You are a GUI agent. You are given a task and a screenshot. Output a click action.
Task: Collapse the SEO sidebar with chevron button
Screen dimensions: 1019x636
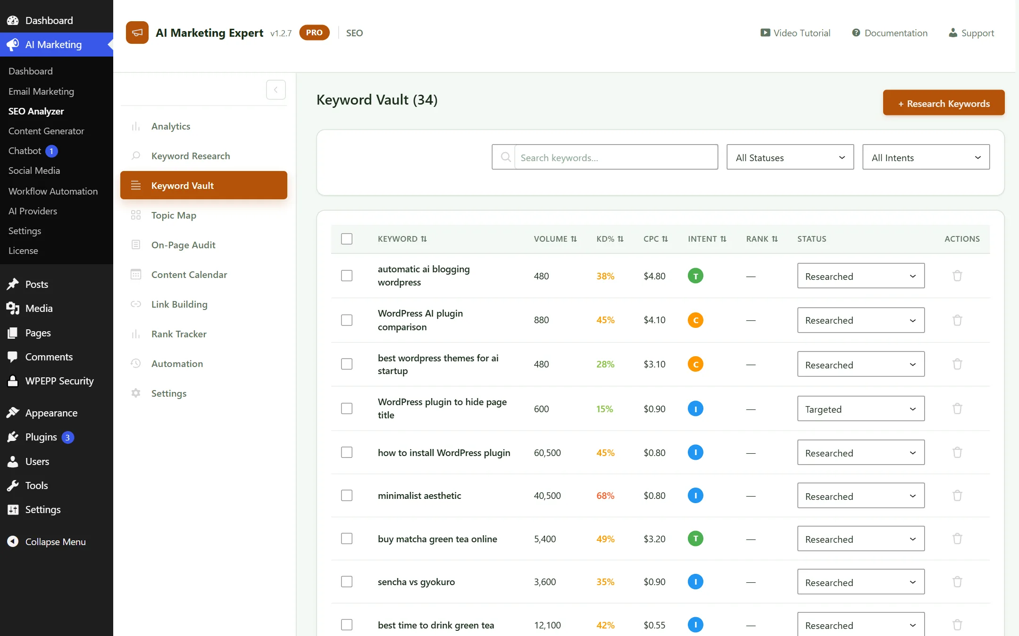click(276, 90)
